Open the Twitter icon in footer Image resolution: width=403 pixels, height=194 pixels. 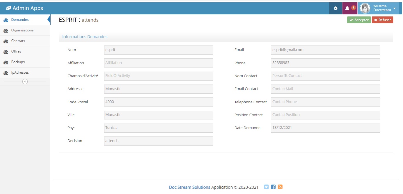coord(266,187)
